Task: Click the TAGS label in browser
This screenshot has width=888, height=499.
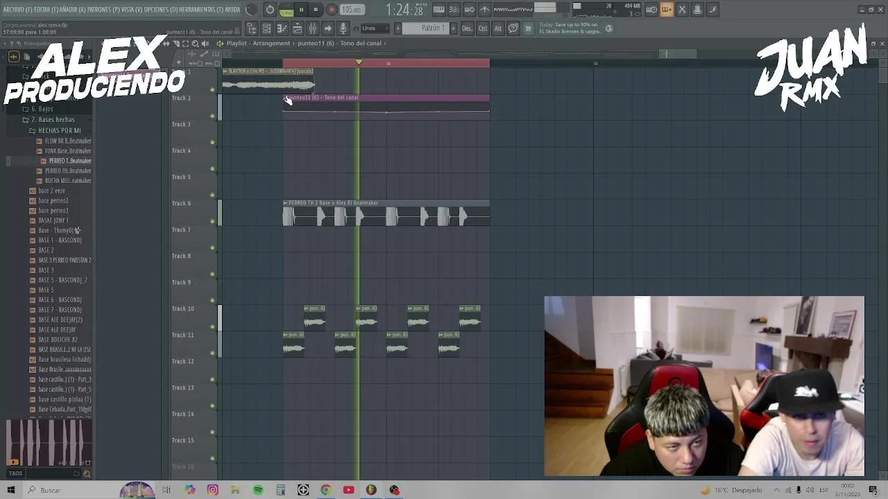Action: pyautogui.click(x=15, y=474)
